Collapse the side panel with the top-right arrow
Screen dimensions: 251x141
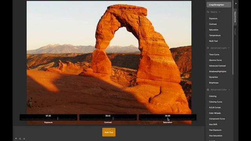(x=236, y=4)
